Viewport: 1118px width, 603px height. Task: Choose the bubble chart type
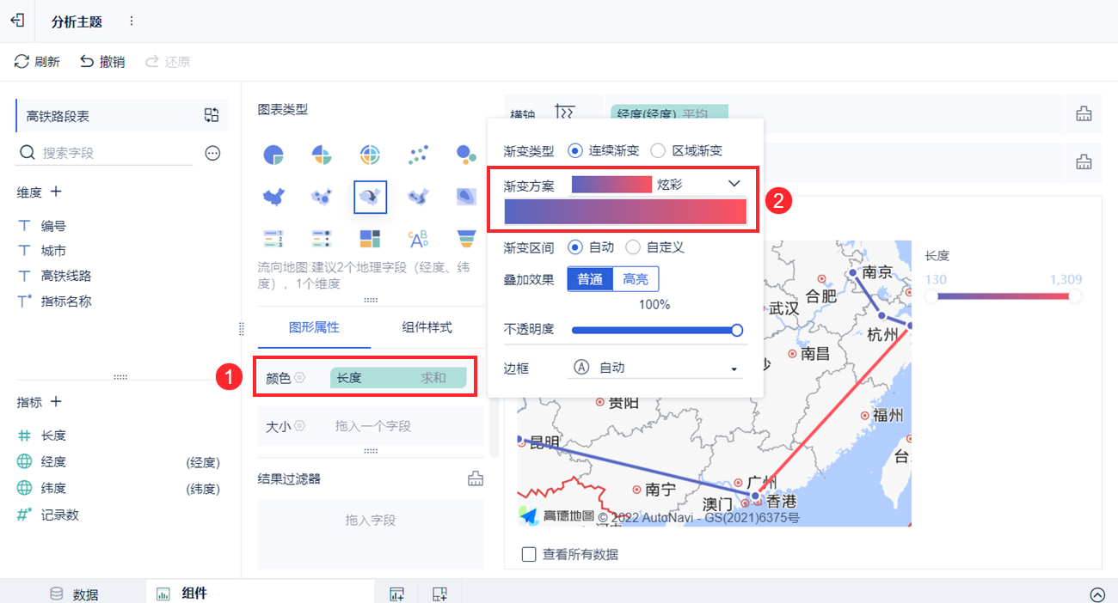[466, 155]
